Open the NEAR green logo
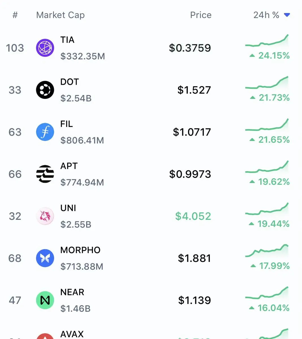The height and width of the screenshot is (339, 302). point(45,300)
